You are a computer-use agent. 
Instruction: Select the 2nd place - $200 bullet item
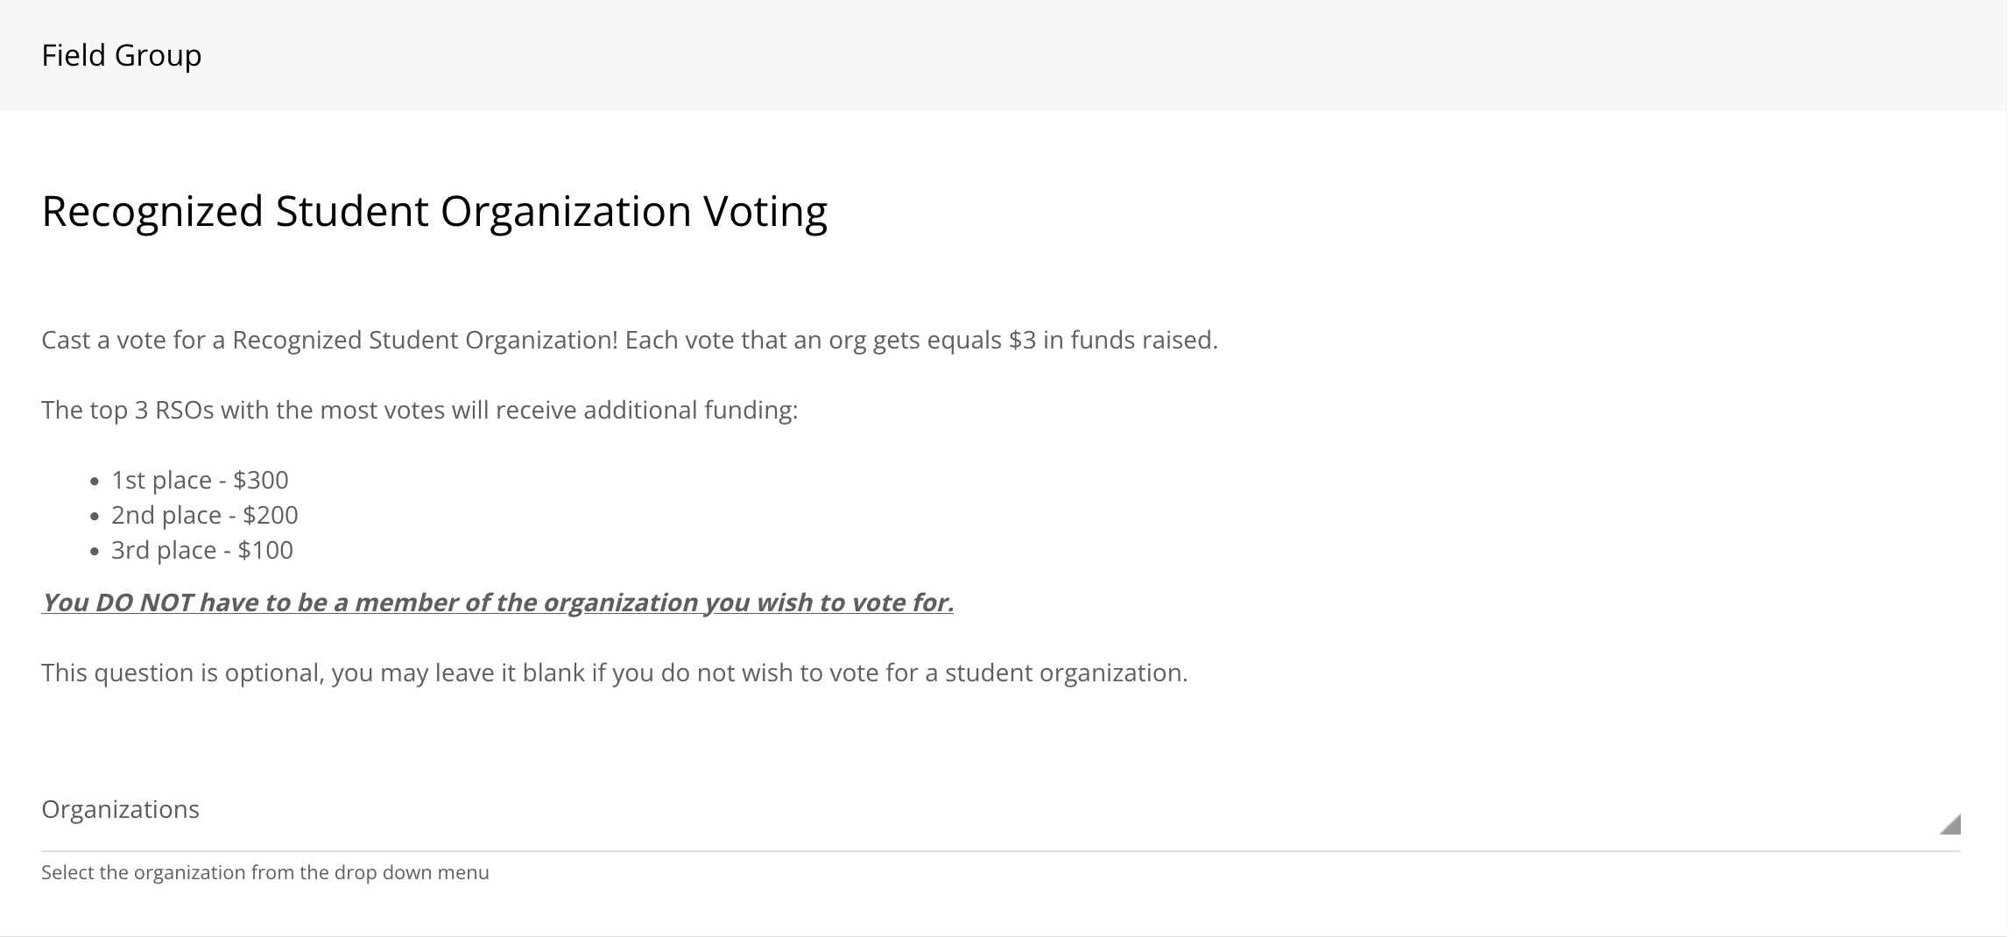click(x=204, y=515)
